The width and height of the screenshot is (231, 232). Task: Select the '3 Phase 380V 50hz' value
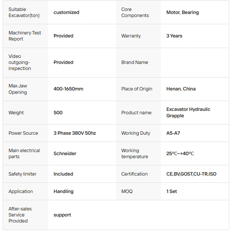75,133
